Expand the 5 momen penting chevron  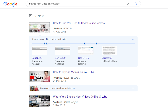[133, 88]
